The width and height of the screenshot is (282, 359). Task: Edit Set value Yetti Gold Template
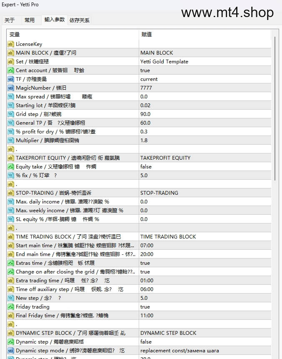pos(205,61)
